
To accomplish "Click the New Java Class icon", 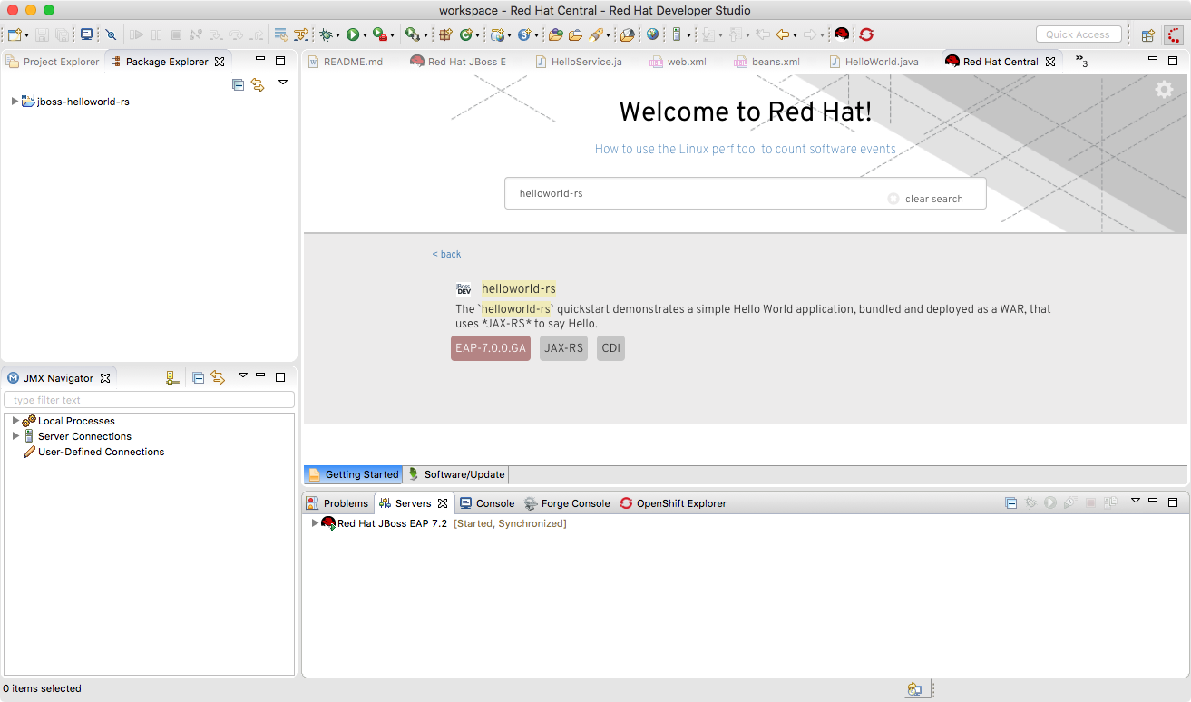I will [x=466, y=34].
